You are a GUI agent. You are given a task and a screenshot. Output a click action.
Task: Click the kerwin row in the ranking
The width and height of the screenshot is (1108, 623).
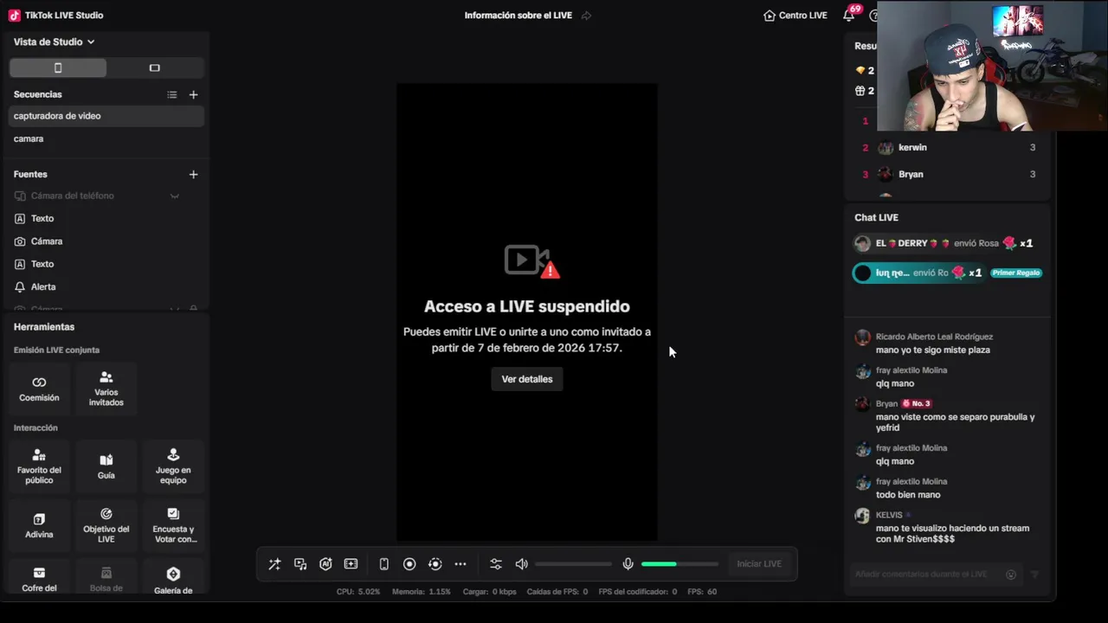949,147
